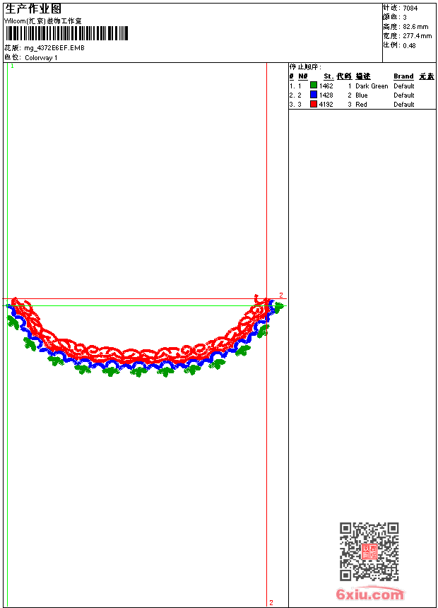This screenshot has width=438, height=608.
Task: Select the Red thread color swatch
Action: [314, 104]
